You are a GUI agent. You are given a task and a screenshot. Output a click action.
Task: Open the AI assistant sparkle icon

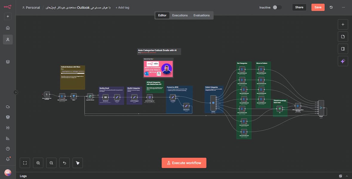click(x=343, y=61)
